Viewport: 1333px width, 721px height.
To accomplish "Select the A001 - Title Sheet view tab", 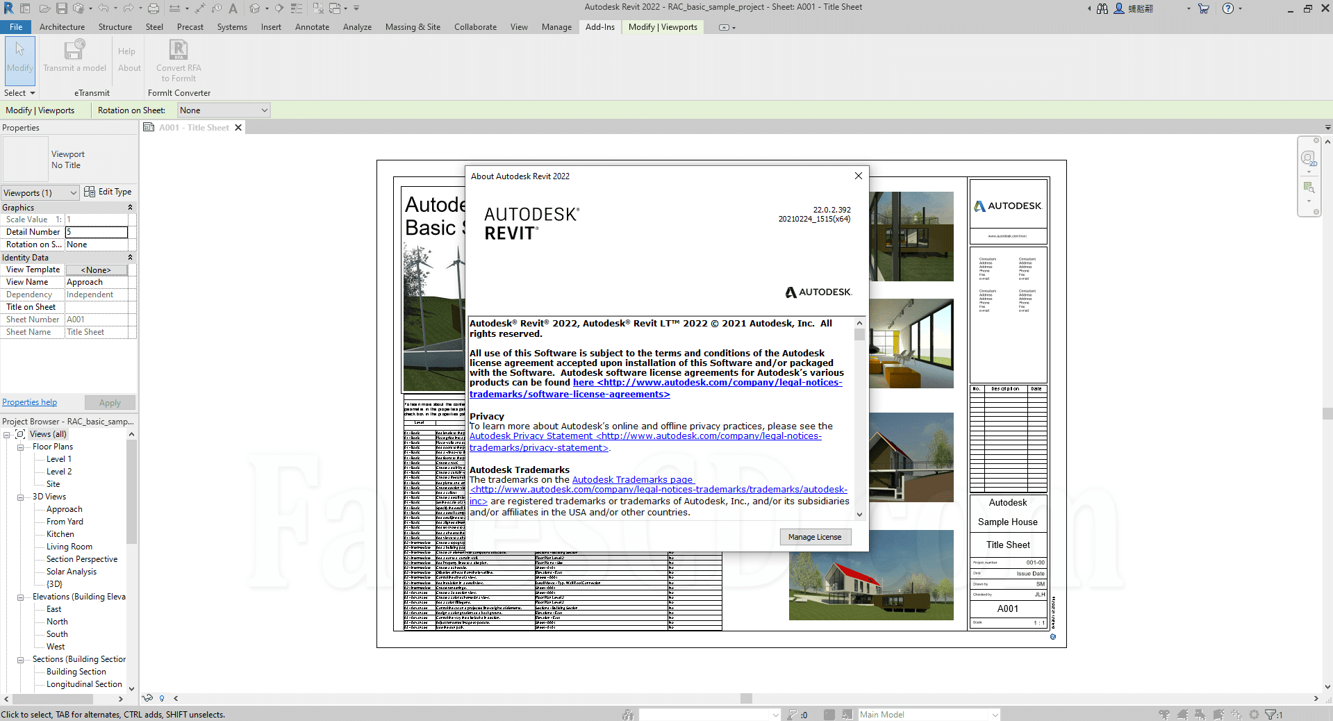I will pyautogui.click(x=194, y=128).
